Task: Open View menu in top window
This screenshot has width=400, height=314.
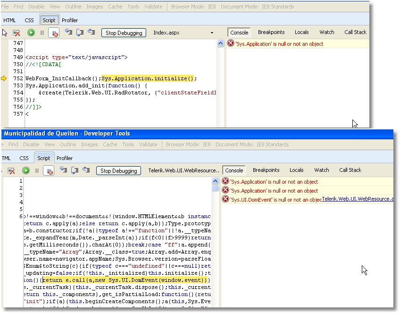Action: pyautogui.click(x=55, y=7)
